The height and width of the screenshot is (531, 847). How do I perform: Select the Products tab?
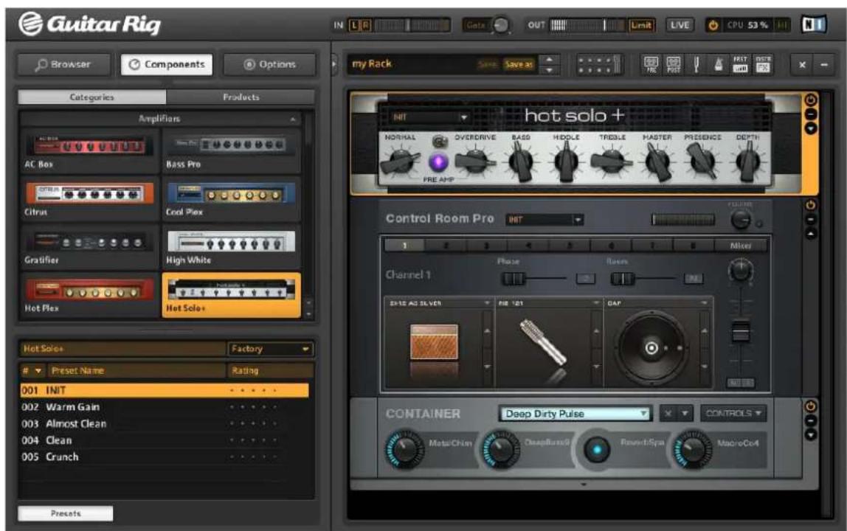coord(241,97)
